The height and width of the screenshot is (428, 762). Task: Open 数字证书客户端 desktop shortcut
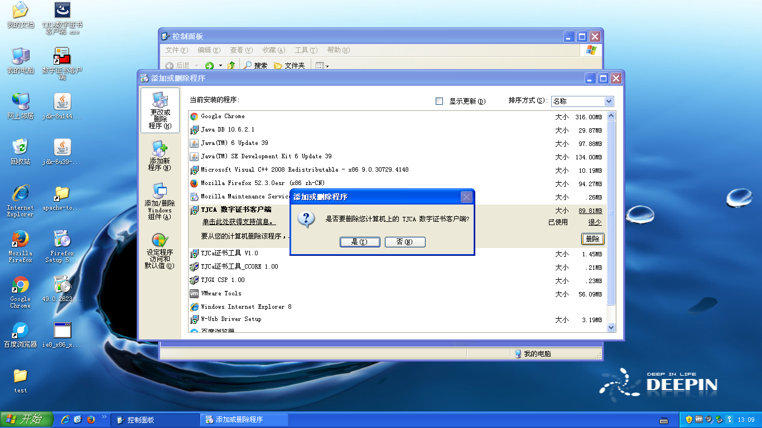[x=62, y=64]
